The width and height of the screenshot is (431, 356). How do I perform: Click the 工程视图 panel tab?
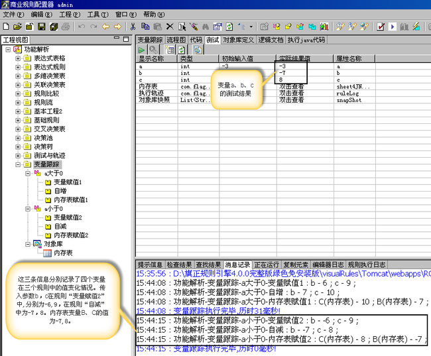pos(15,40)
